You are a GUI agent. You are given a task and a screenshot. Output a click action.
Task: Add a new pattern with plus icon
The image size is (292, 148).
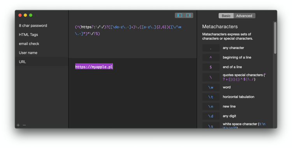pos(18,125)
